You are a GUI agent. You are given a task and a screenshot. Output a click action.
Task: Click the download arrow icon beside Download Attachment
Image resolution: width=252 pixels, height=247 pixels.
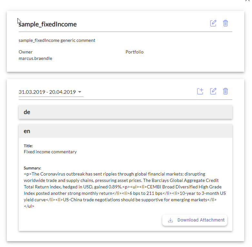click(x=170, y=220)
